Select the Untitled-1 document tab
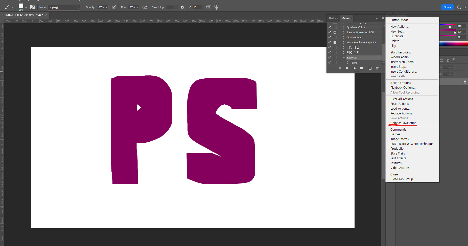This screenshot has width=468, height=246. point(23,15)
